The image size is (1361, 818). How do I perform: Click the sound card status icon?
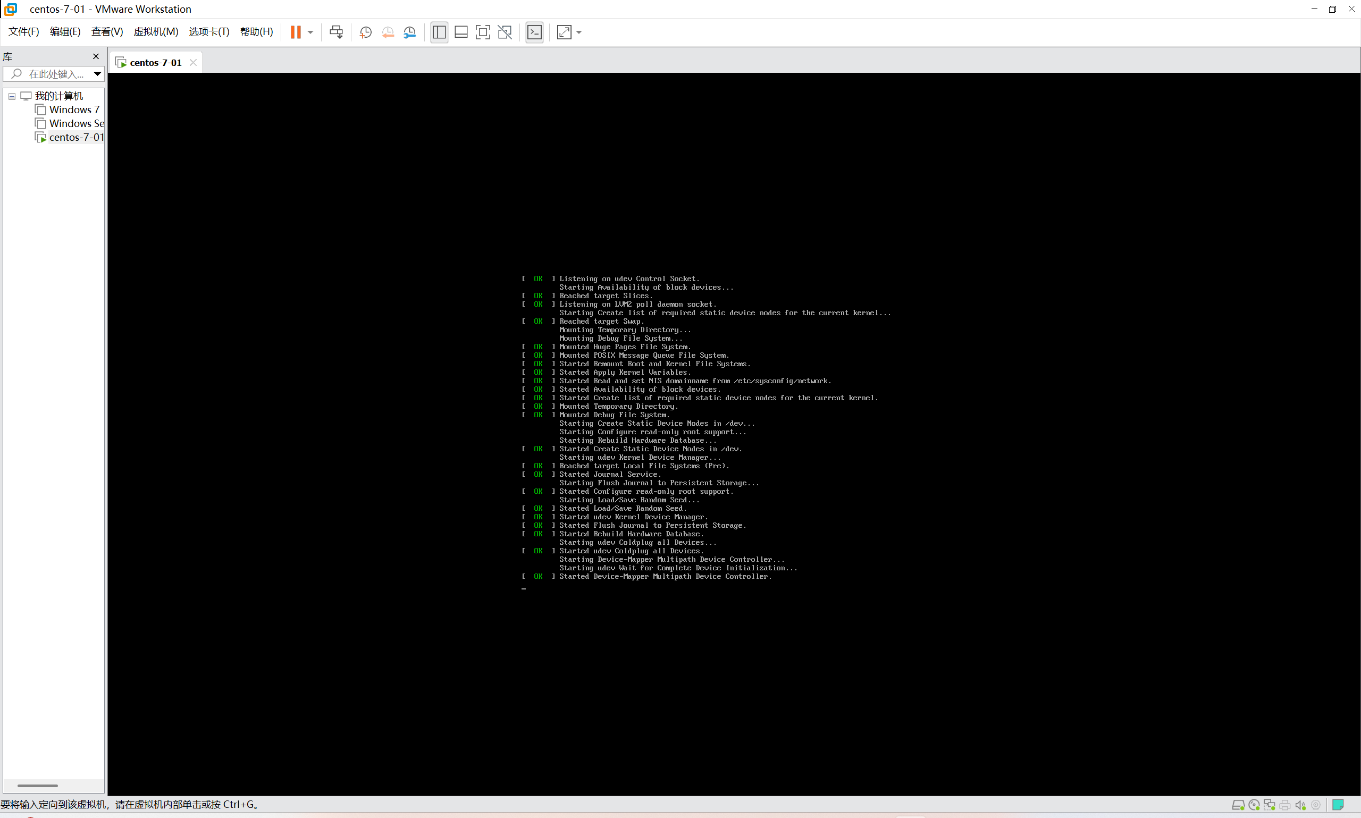(x=1300, y=805)
